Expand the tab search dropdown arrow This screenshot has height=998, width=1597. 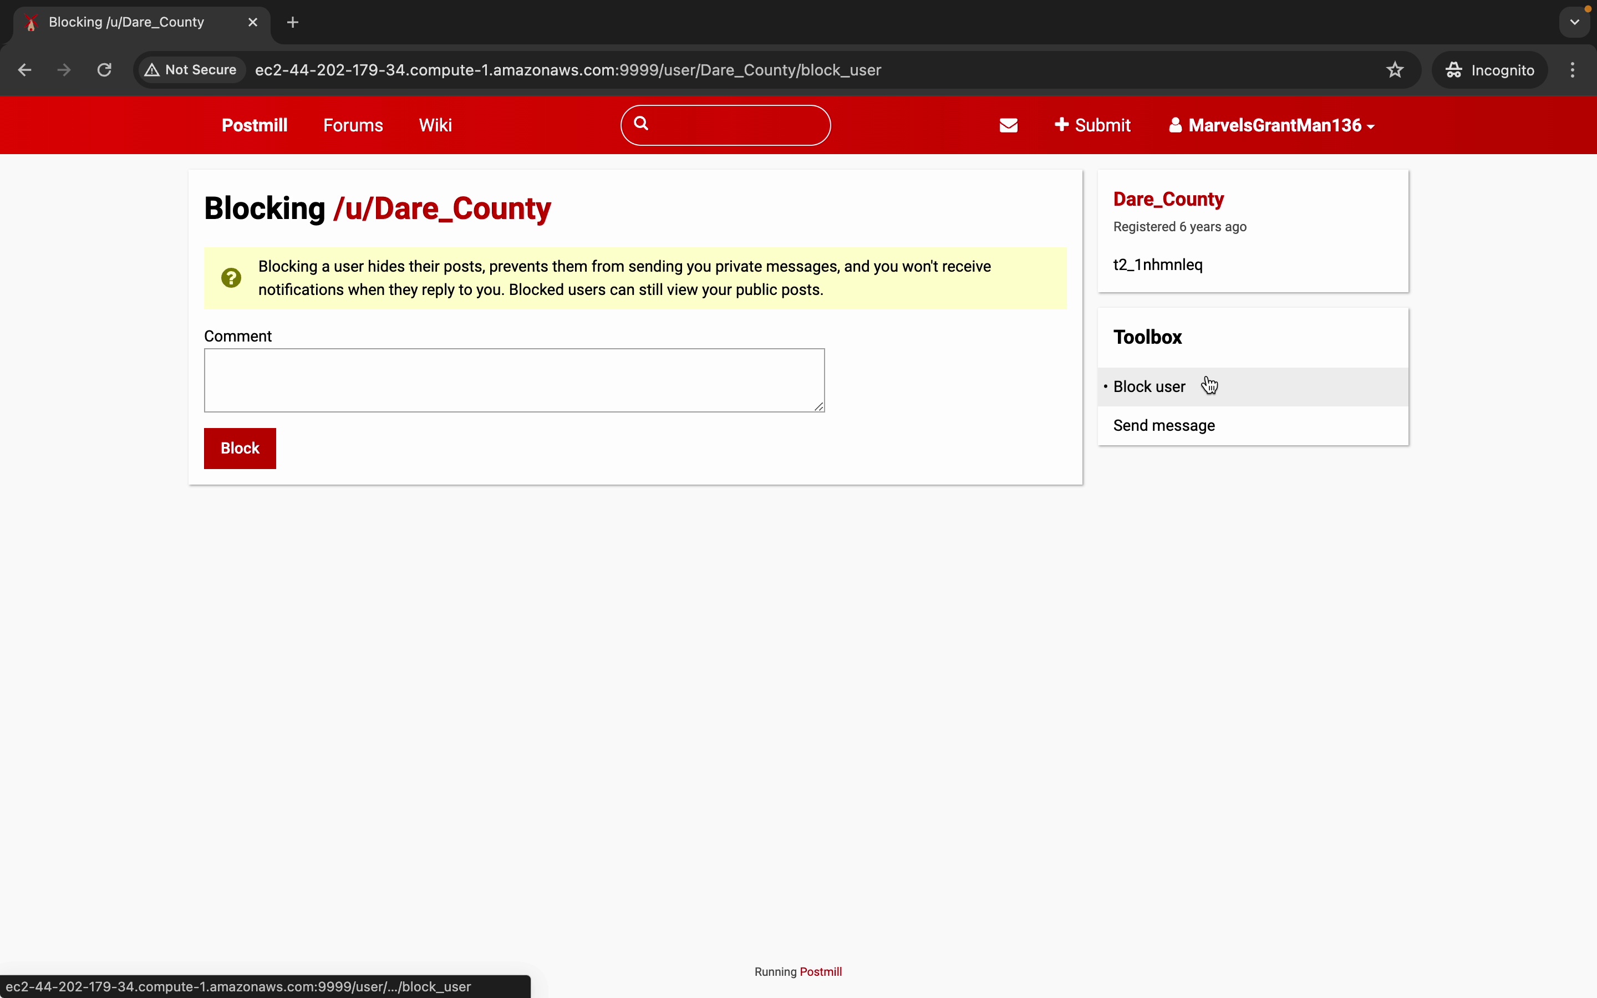pos(1575,22)
